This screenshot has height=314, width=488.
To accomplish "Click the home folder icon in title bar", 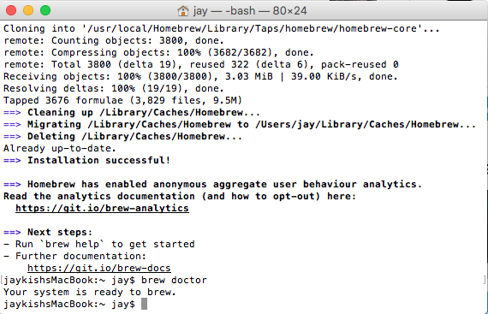I will click(183, 11).
